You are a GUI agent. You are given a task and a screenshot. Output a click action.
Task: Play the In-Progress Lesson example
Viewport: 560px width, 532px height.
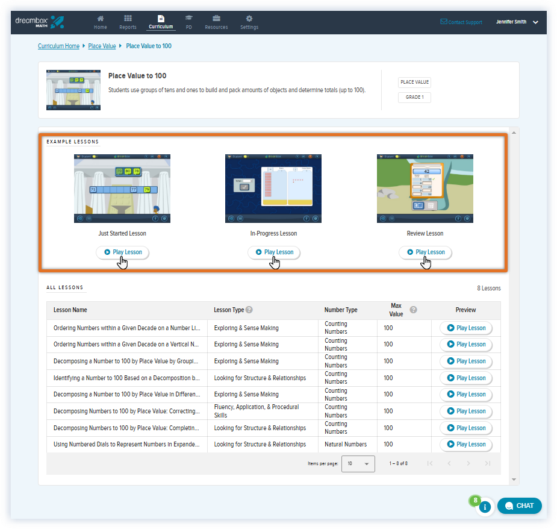coord(273,252)
